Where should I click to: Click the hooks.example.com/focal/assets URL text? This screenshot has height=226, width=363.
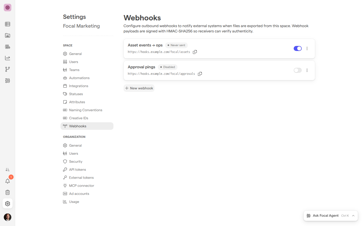[x=159, y=52]
